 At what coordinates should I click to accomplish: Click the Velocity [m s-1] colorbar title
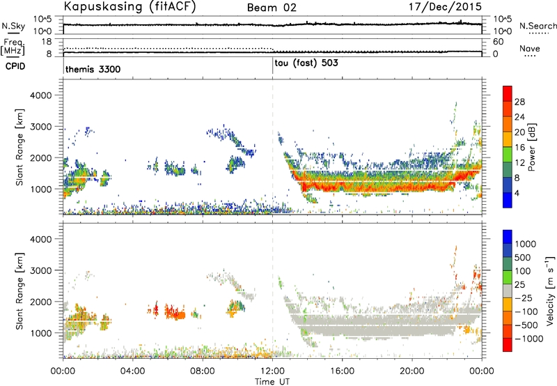(550, 291)
